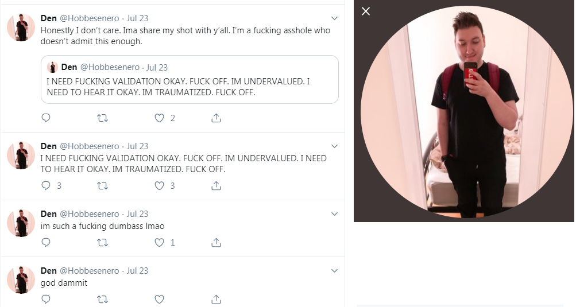The height and width of the screenshot is (307, 576).
Task: Like the "I NEED FUCKING VALIDATION" tweet
Action: [x=159, y=185]
